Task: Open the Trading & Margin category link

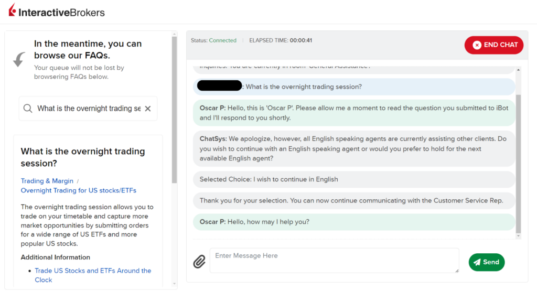Action: 47,181
